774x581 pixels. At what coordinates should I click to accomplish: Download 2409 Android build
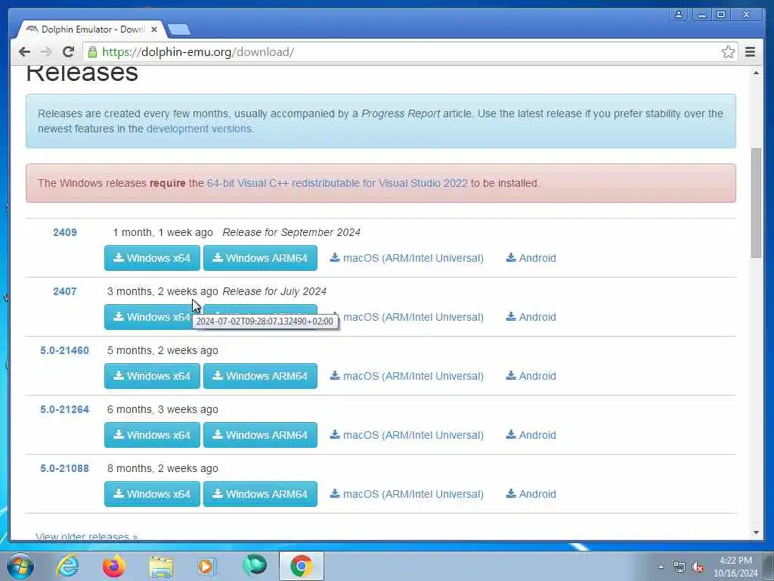[531, 258]
